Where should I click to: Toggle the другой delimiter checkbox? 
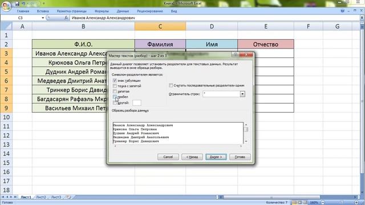(115, 102)
